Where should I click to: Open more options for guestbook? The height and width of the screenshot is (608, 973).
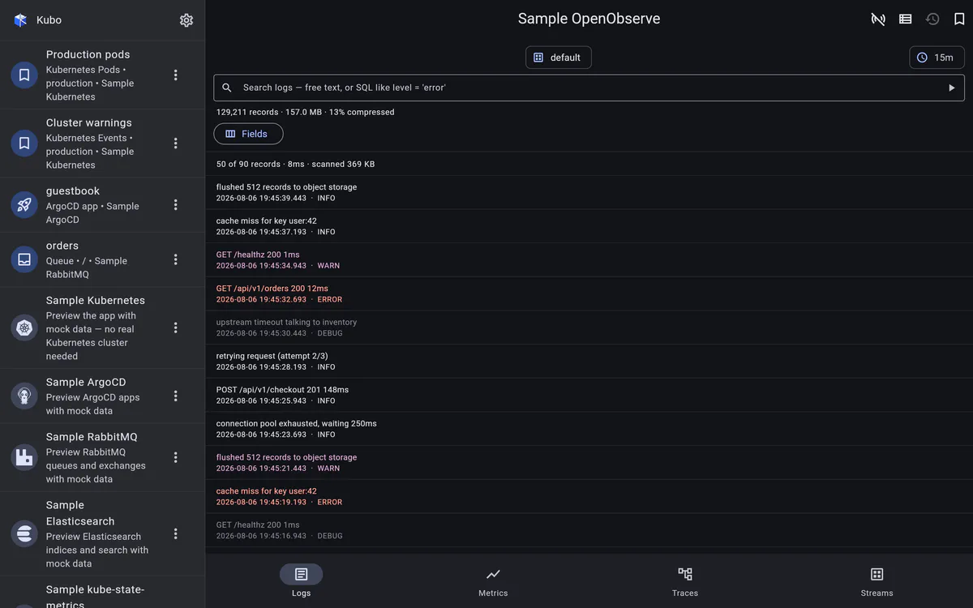click(175, 205)
